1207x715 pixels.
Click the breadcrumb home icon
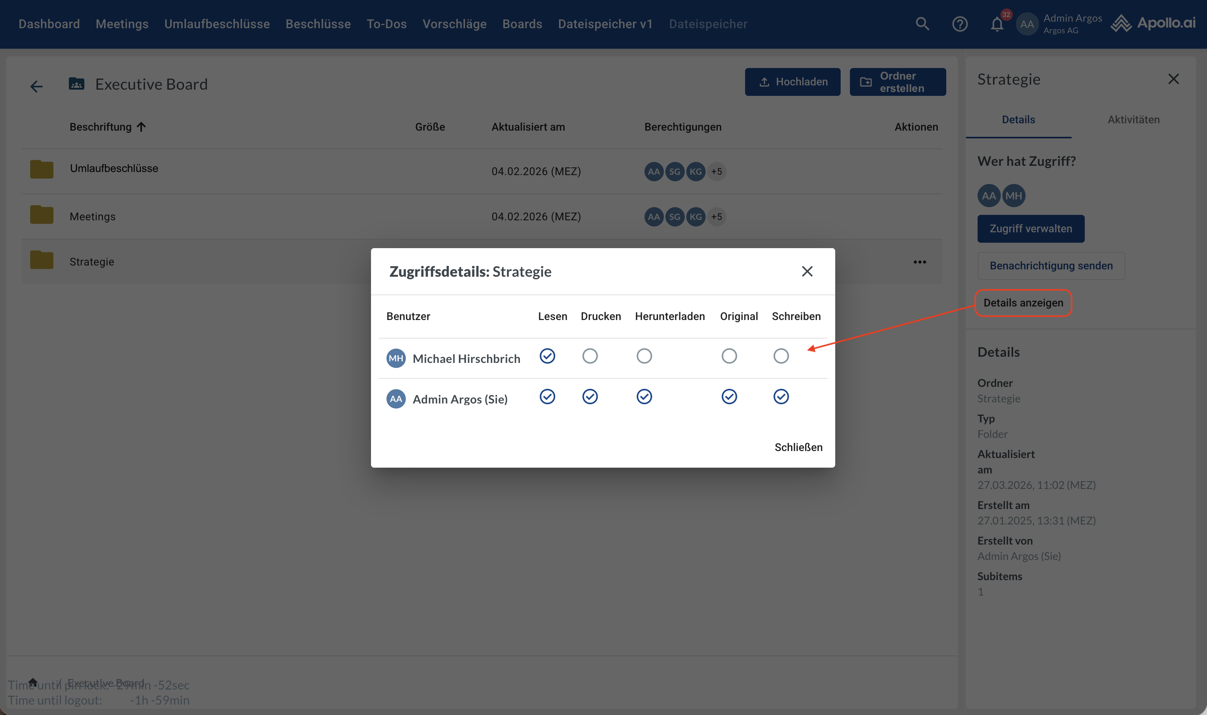(33, 682)
